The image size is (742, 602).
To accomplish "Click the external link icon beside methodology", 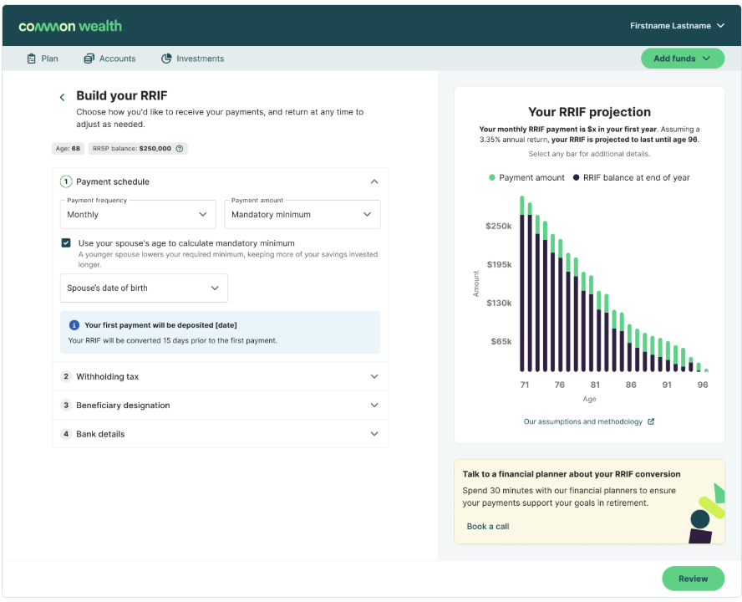I will [651, 421].
